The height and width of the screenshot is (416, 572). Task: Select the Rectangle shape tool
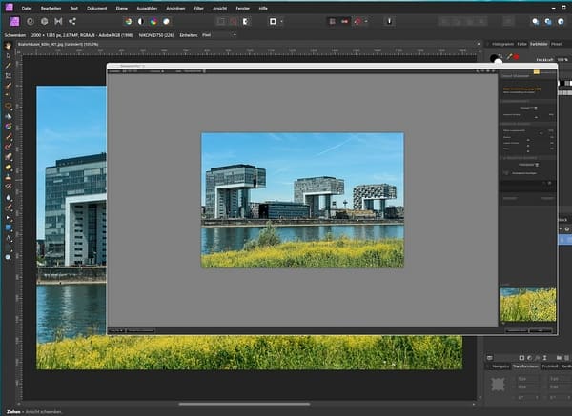[x=9, y=228]
